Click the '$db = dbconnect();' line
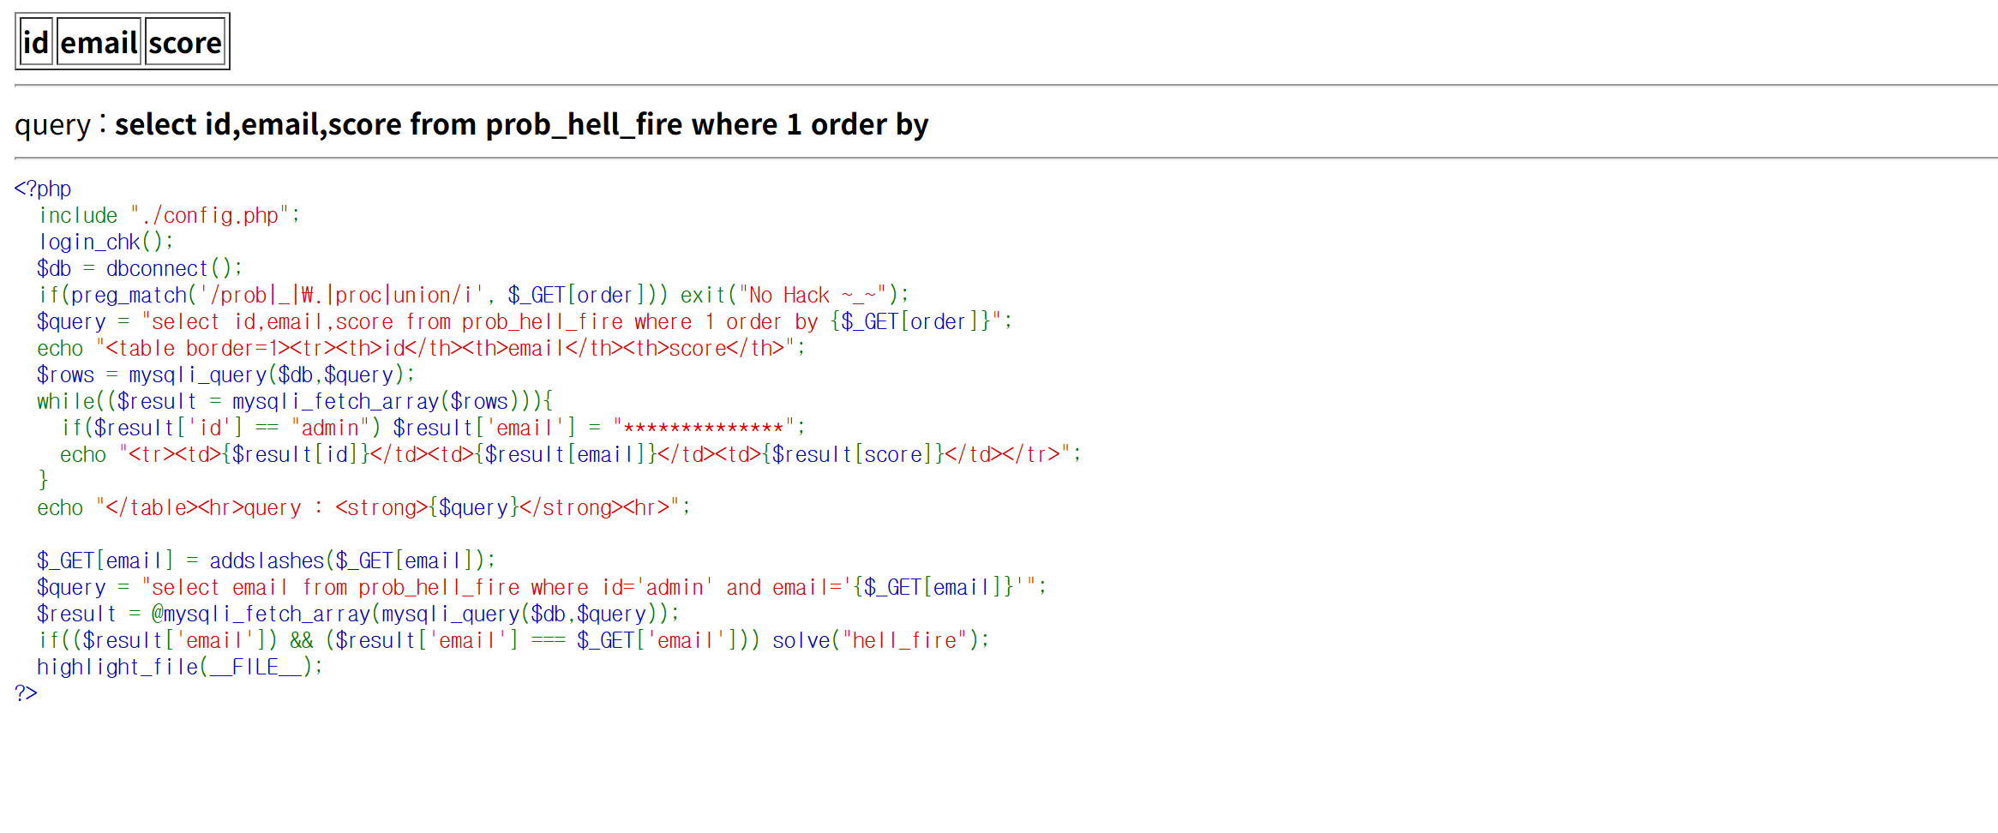 tap(140, 268)
